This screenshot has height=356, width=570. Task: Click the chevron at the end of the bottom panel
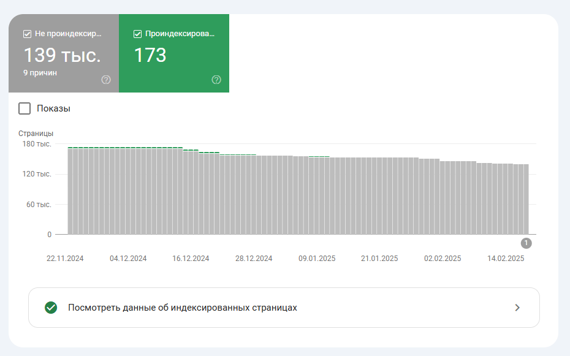tap(519, 308)
